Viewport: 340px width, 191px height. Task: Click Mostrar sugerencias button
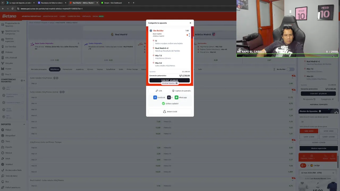pos(318,148)
